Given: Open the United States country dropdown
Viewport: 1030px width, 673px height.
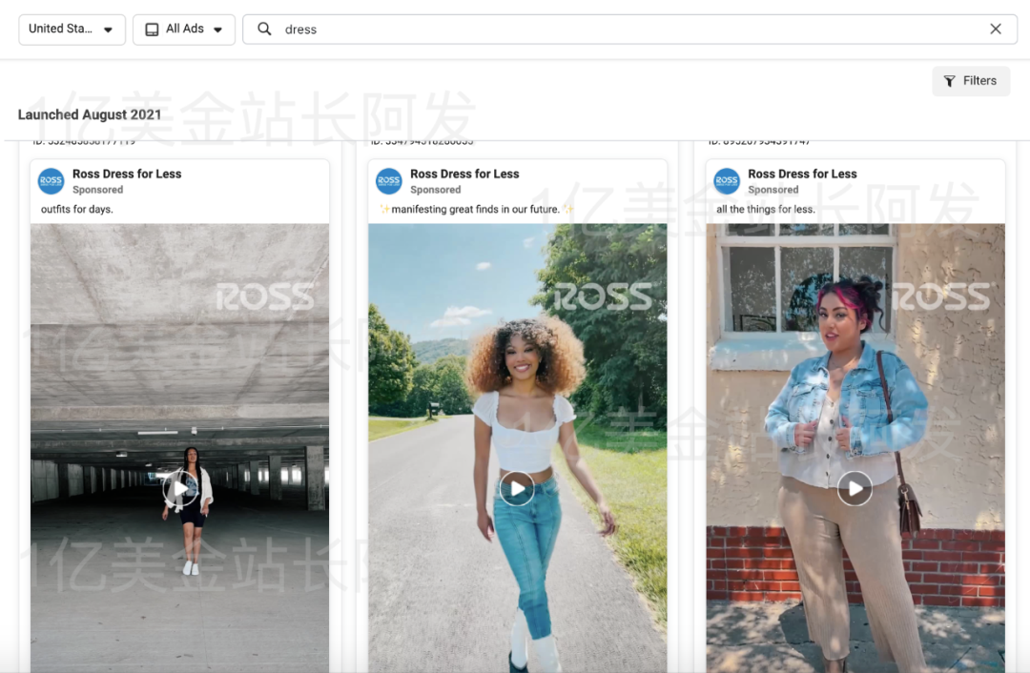Looking at the screenshot, I should tap(72, 30).
